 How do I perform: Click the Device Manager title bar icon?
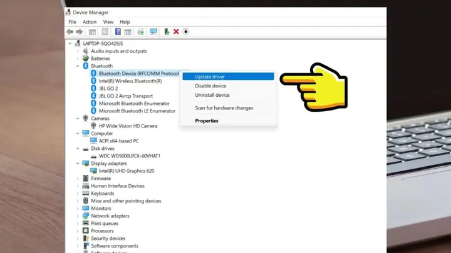[x=68, y=12]
